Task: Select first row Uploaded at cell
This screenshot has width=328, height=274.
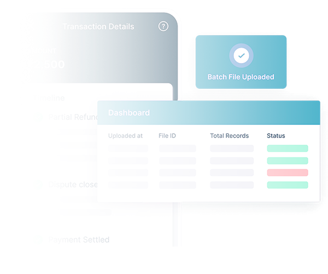Action: (x=128, y=149)
